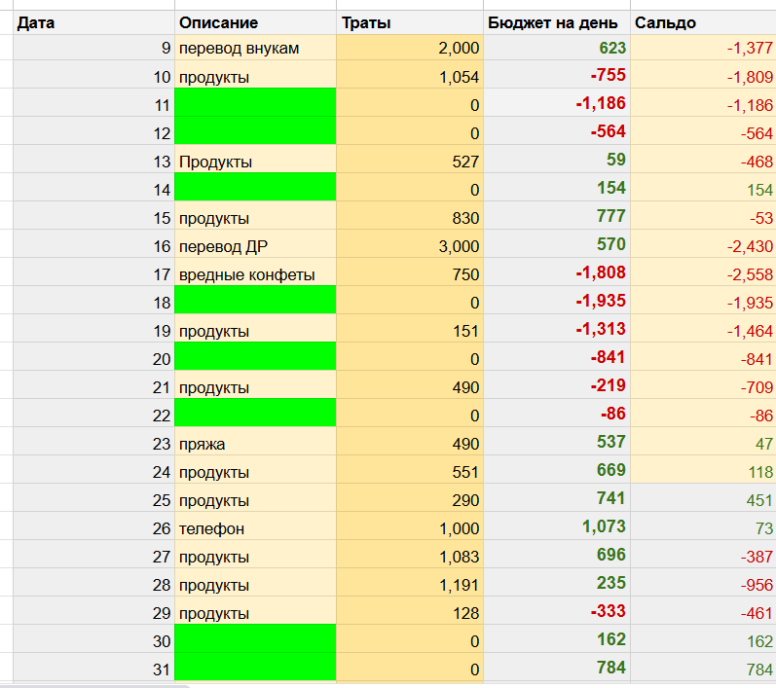This screenshot has width=776, height=688.
Task: Select the daily budget value -86
Action: tap(557, 413)
